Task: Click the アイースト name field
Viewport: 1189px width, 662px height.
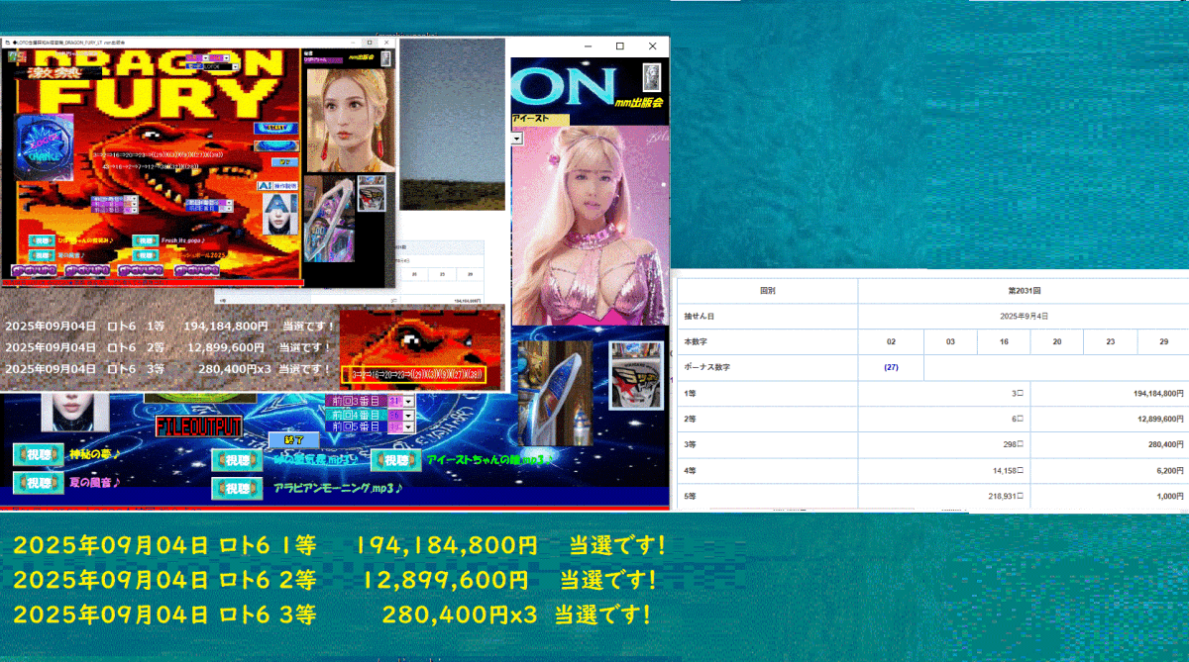Action: 540,120
